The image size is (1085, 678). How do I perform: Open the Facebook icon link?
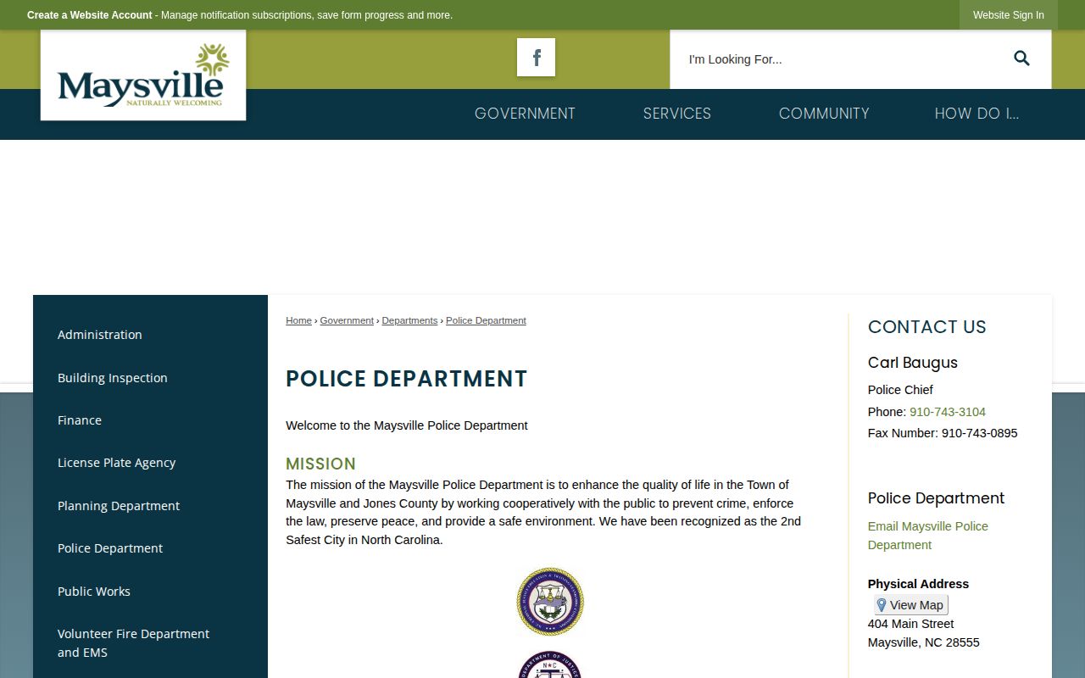(x=536, y=58)
